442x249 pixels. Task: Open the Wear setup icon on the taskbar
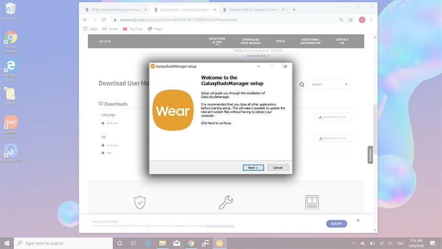(x=219, y=243)
